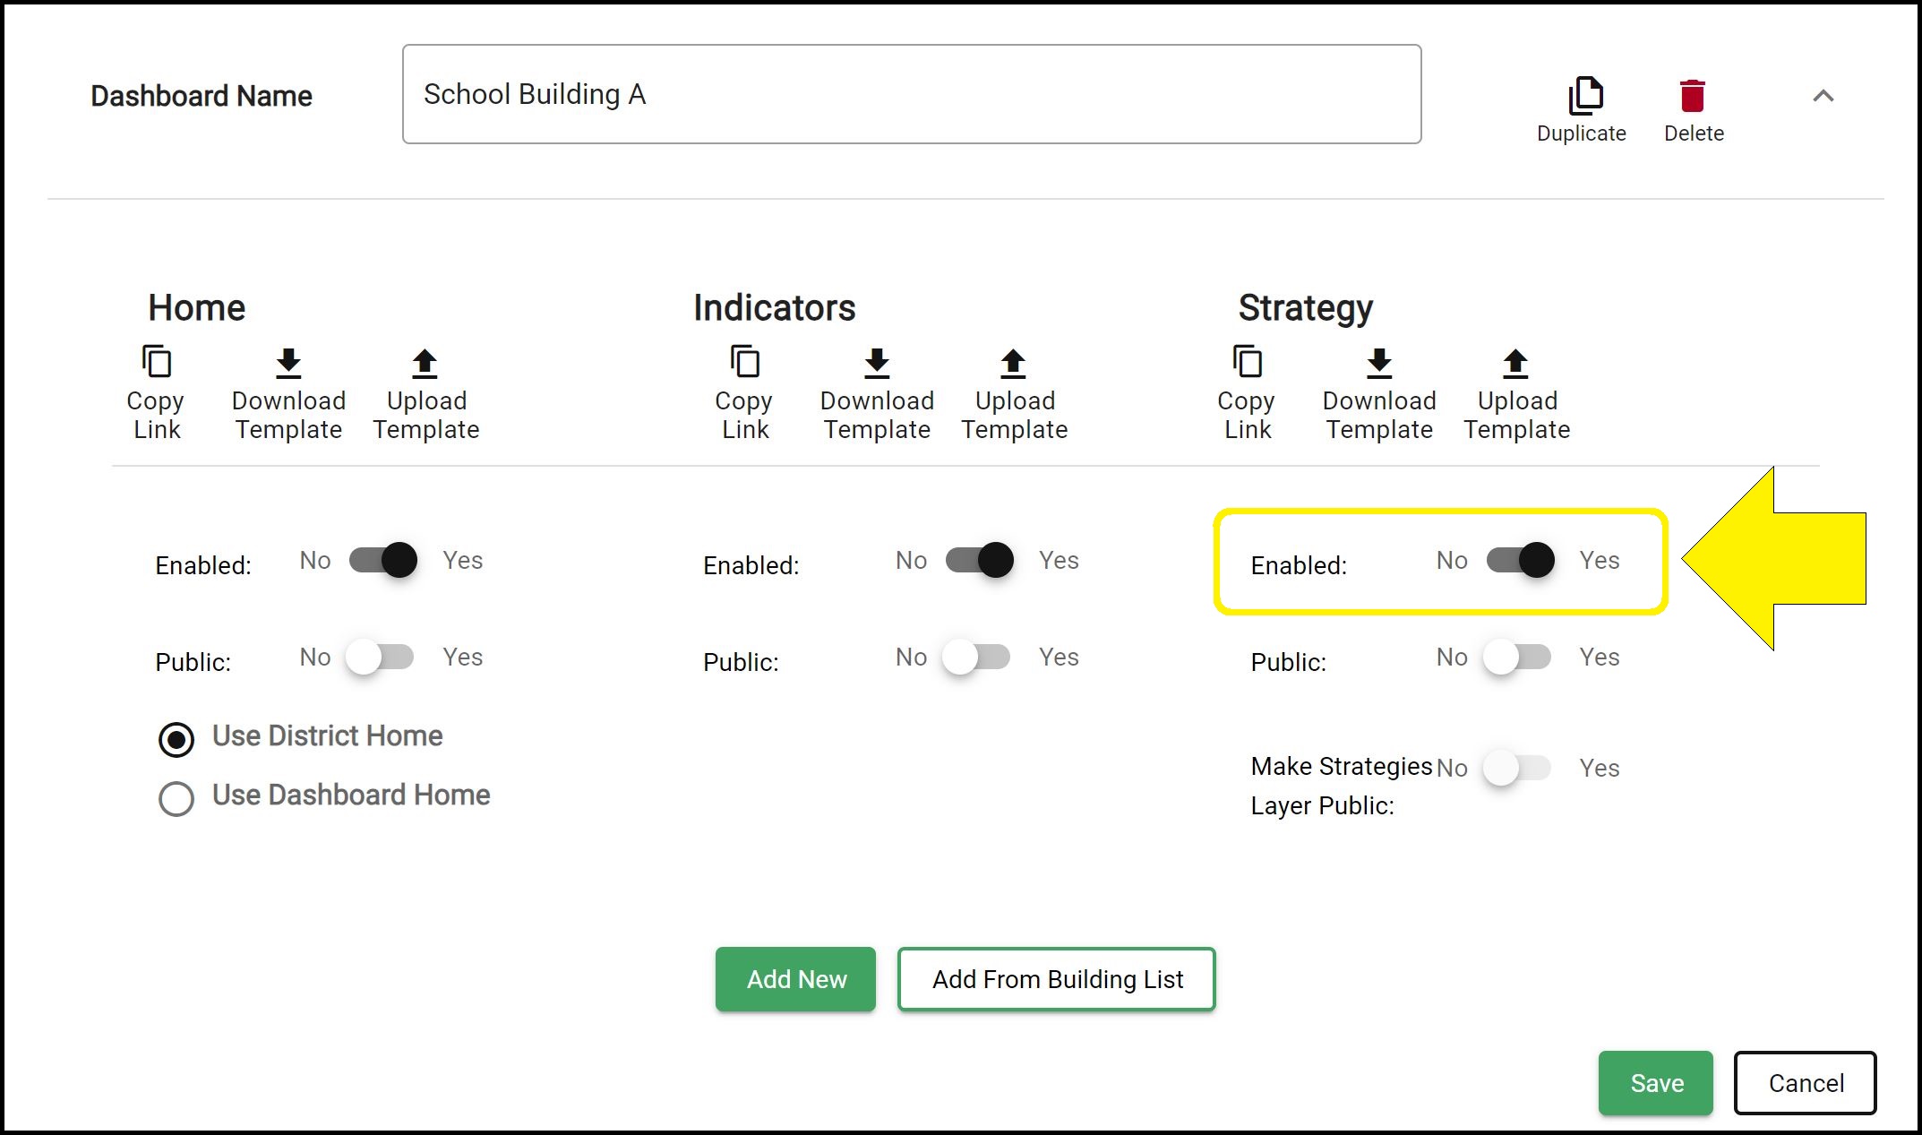The width and height of the screenshot is (1922, 1135).
Task: Select the Use Dashboard Home radio button
Action: [x=176, y=798]
